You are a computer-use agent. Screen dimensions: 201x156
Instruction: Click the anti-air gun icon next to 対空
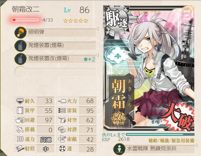[62, 120]
